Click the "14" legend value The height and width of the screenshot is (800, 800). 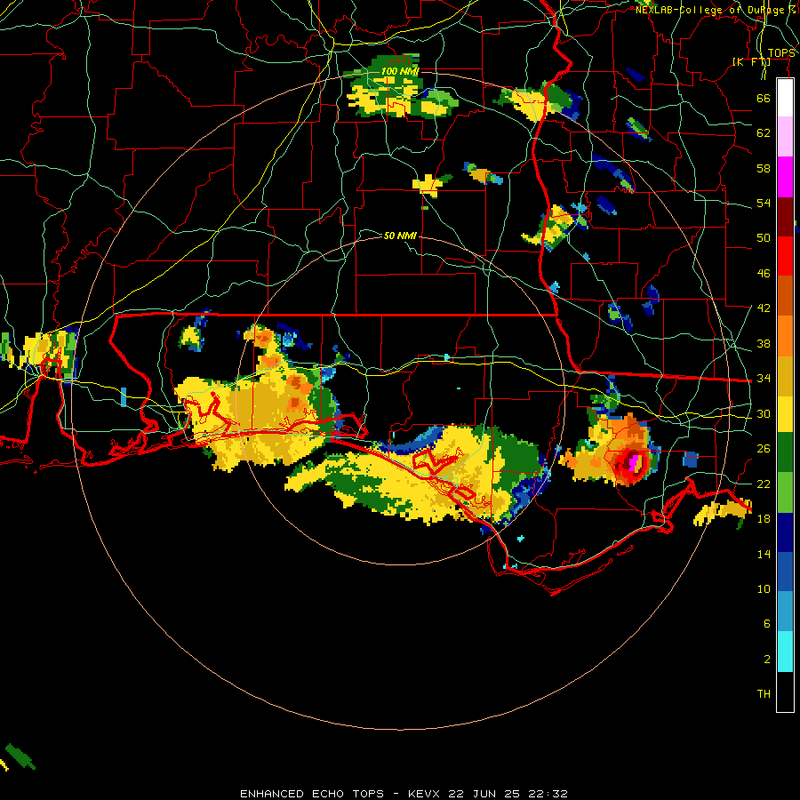tap(764, 554)
